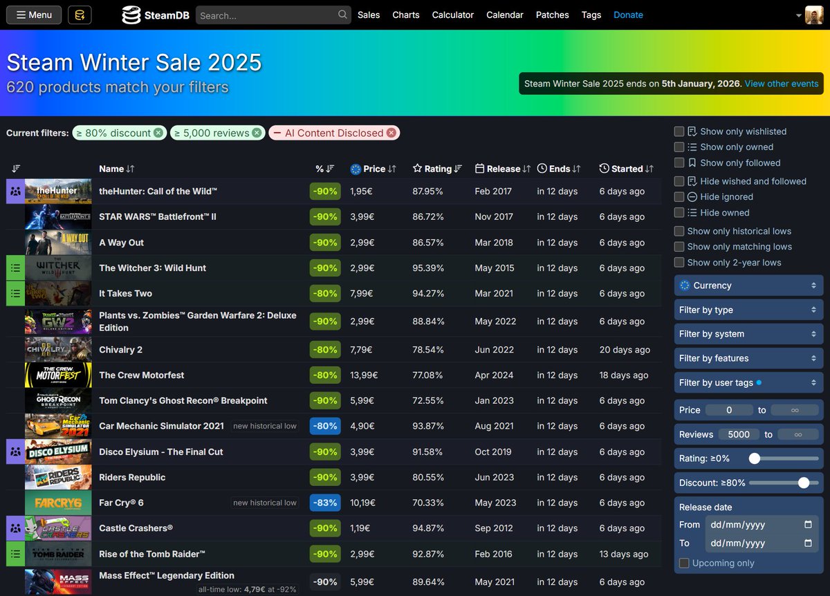Open the Filter by features dropdown
This screenshot has width=830, height=596.
point(749,358)
